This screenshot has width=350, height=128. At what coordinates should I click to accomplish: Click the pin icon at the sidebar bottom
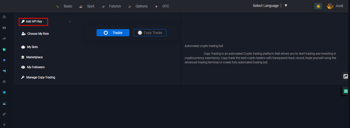[4, 125]
